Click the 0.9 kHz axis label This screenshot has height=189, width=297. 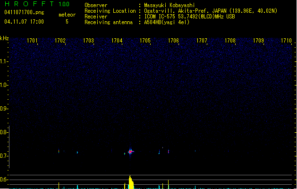4,109
